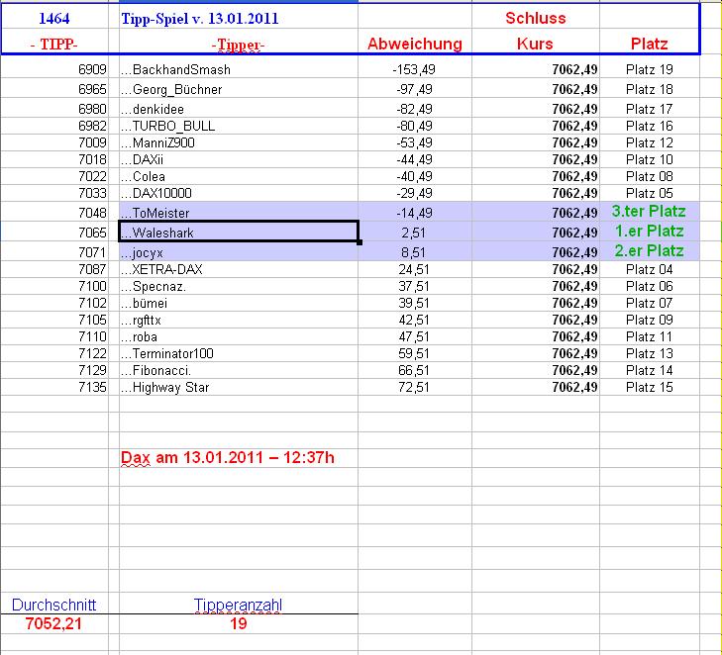The width and height of the screenshot is (722, 655).
Task: Click the roba name cell
Action: point(239,336)
